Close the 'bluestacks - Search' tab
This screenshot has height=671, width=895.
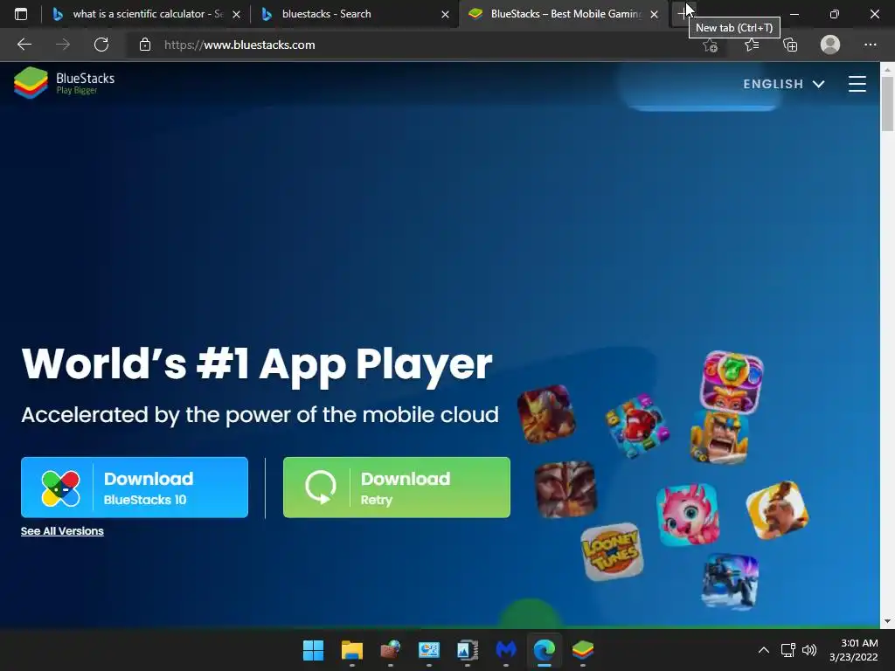coord(445,14)
